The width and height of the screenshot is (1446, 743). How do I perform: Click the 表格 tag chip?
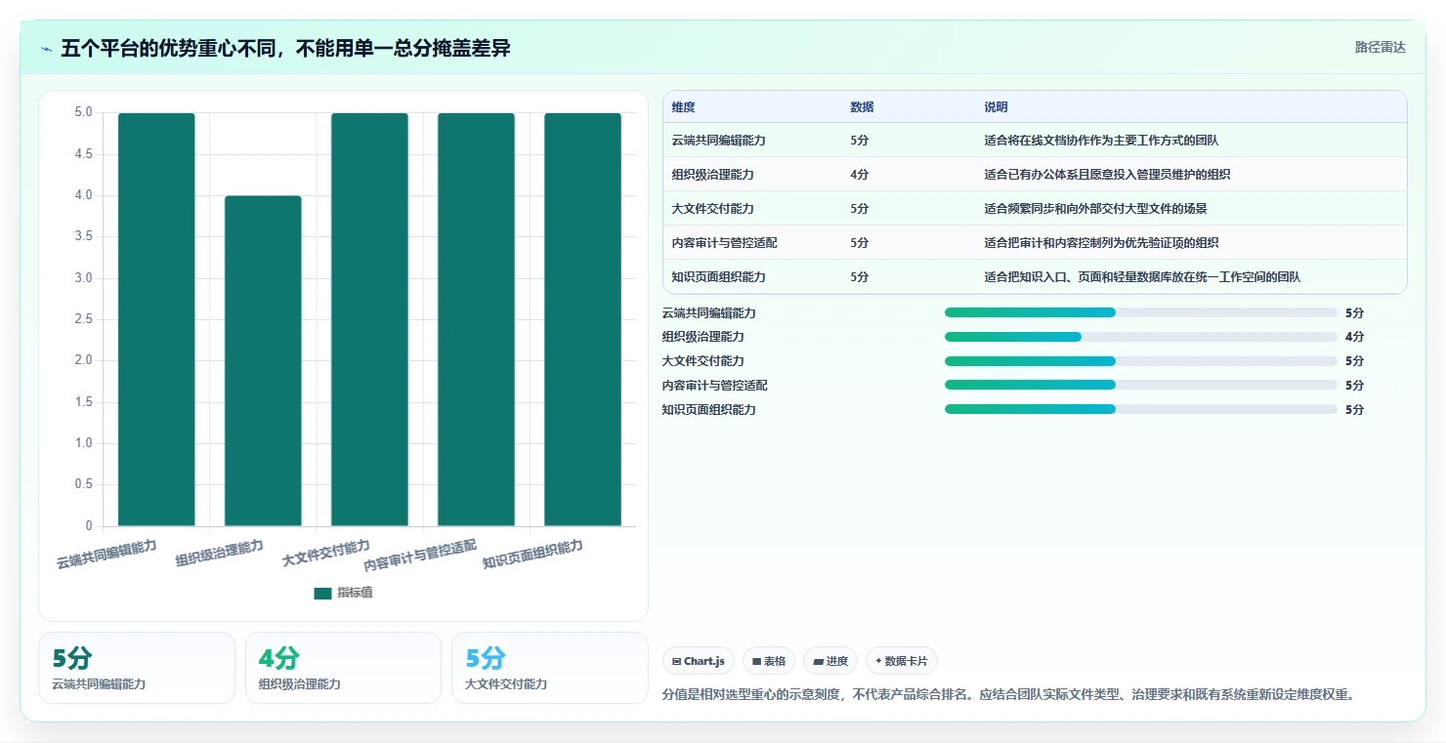[769, 661]
